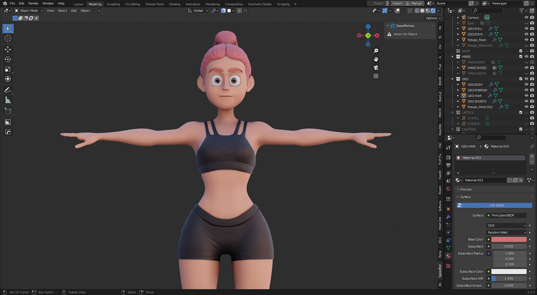Click the Subsurface IOR slider
This screenshot has width=537, height=295.
tap(509, 279)
